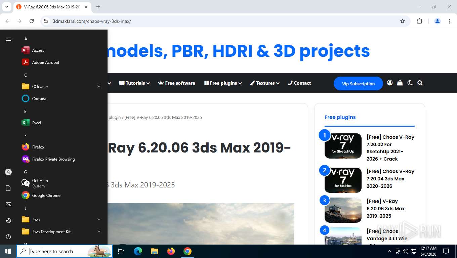
Task: Open Settings gear in Start sidebar
Action: click(8, 220)
